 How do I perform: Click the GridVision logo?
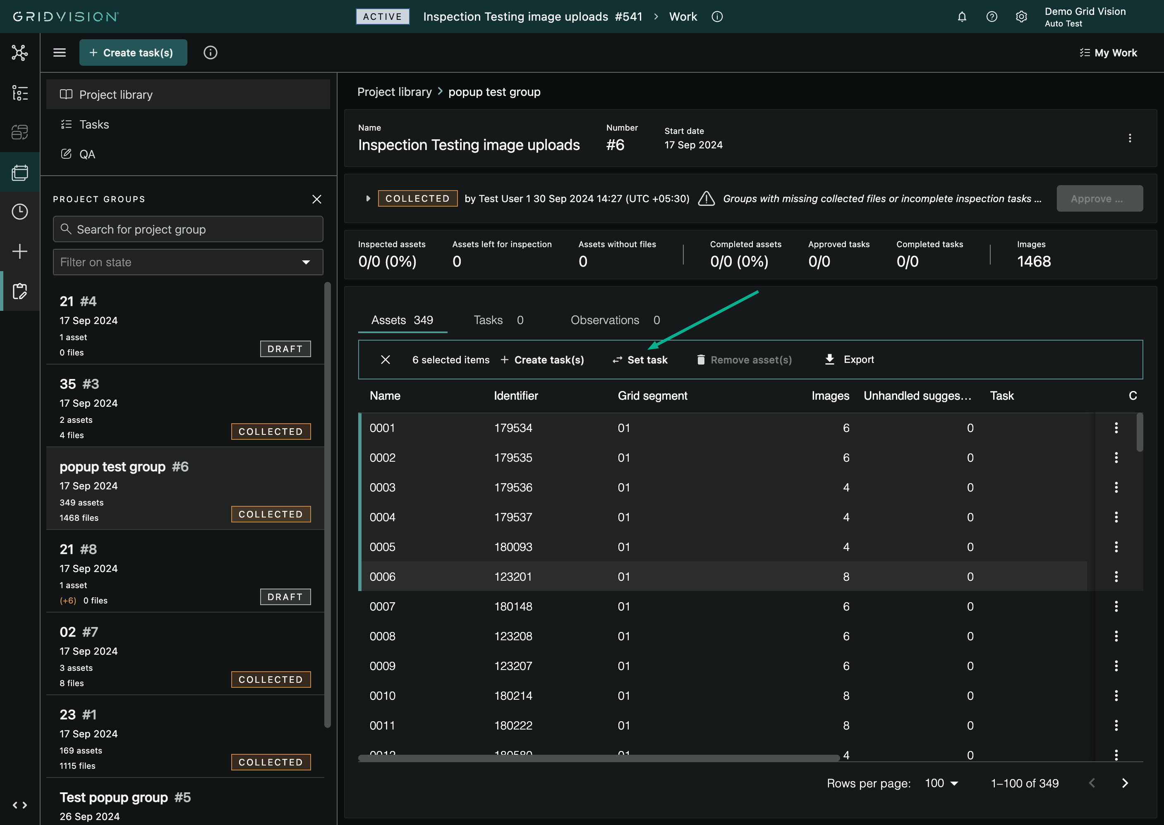point(66,17)
